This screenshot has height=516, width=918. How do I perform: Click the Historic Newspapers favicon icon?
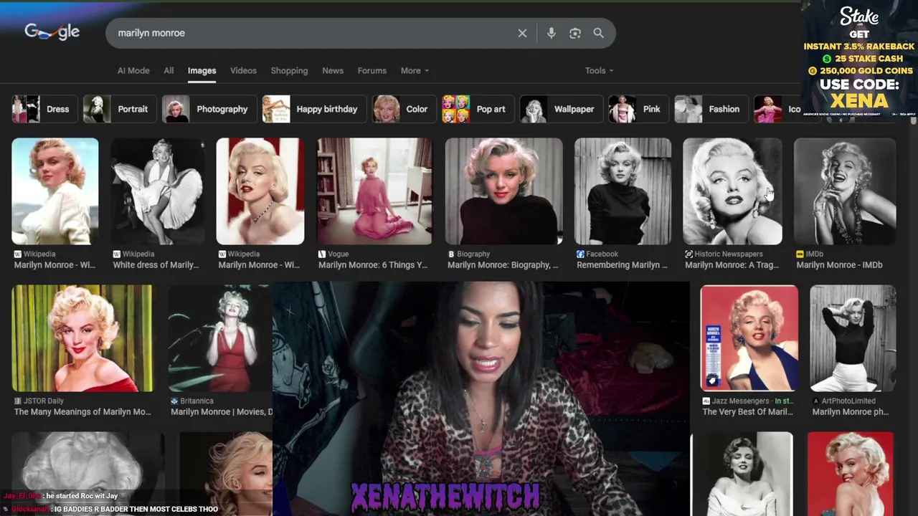pyautogui.click(x=688, y=254)
